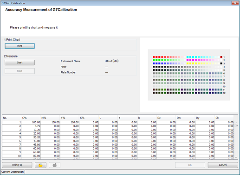Image resolution: width=240 pixels, height=175 pixels.
Task: Start the measurement
Action: tap(19, 62)
